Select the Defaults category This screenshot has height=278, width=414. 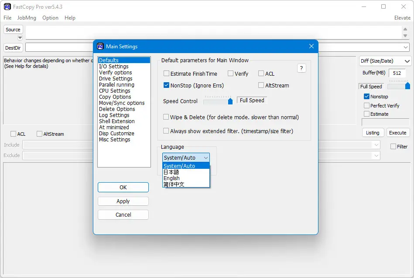click(124, 60)
